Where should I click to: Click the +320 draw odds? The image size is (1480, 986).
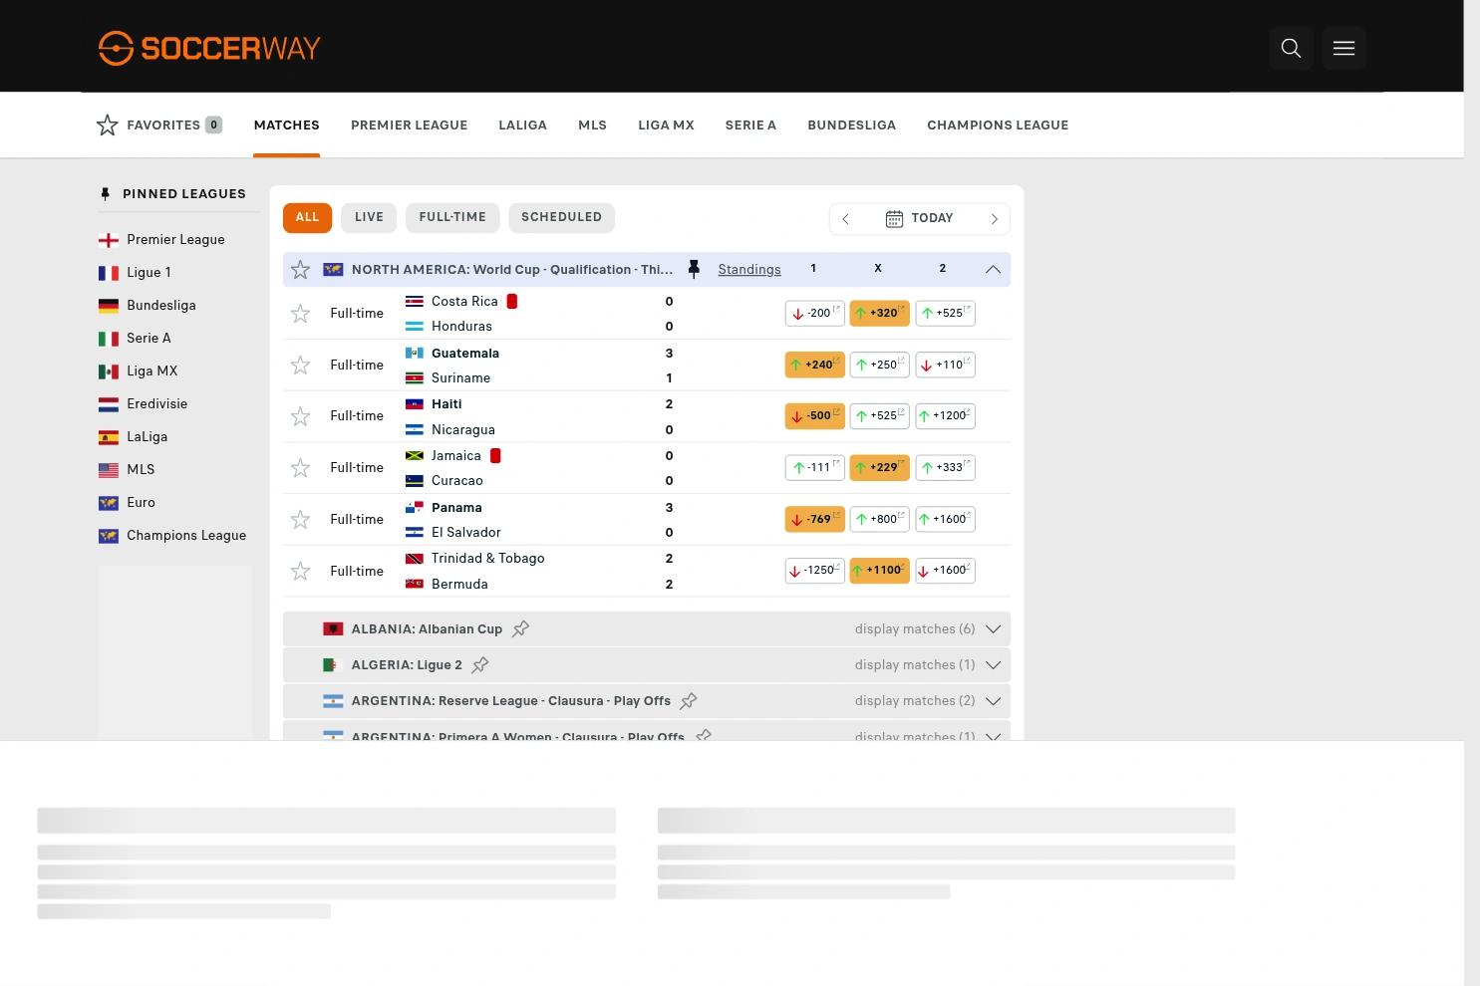point(879,313)
